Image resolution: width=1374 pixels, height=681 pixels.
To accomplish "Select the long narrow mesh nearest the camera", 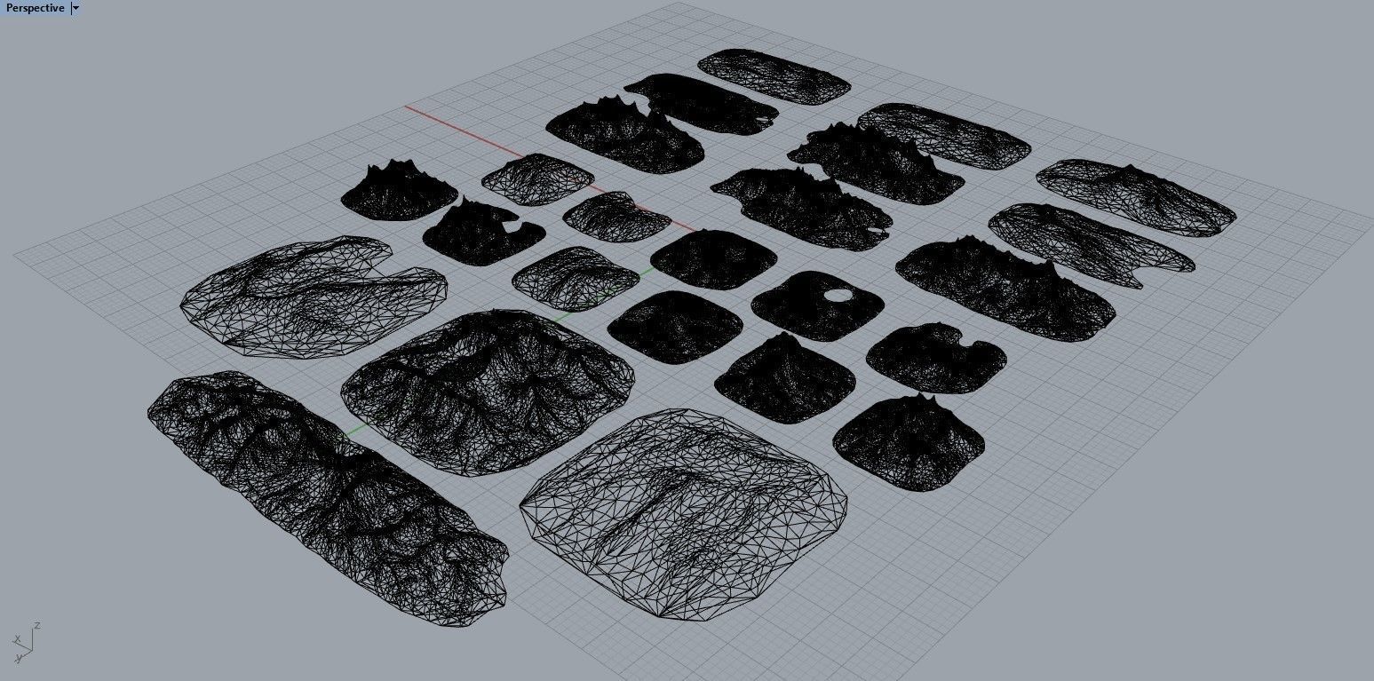I will (x=328, y=498).
